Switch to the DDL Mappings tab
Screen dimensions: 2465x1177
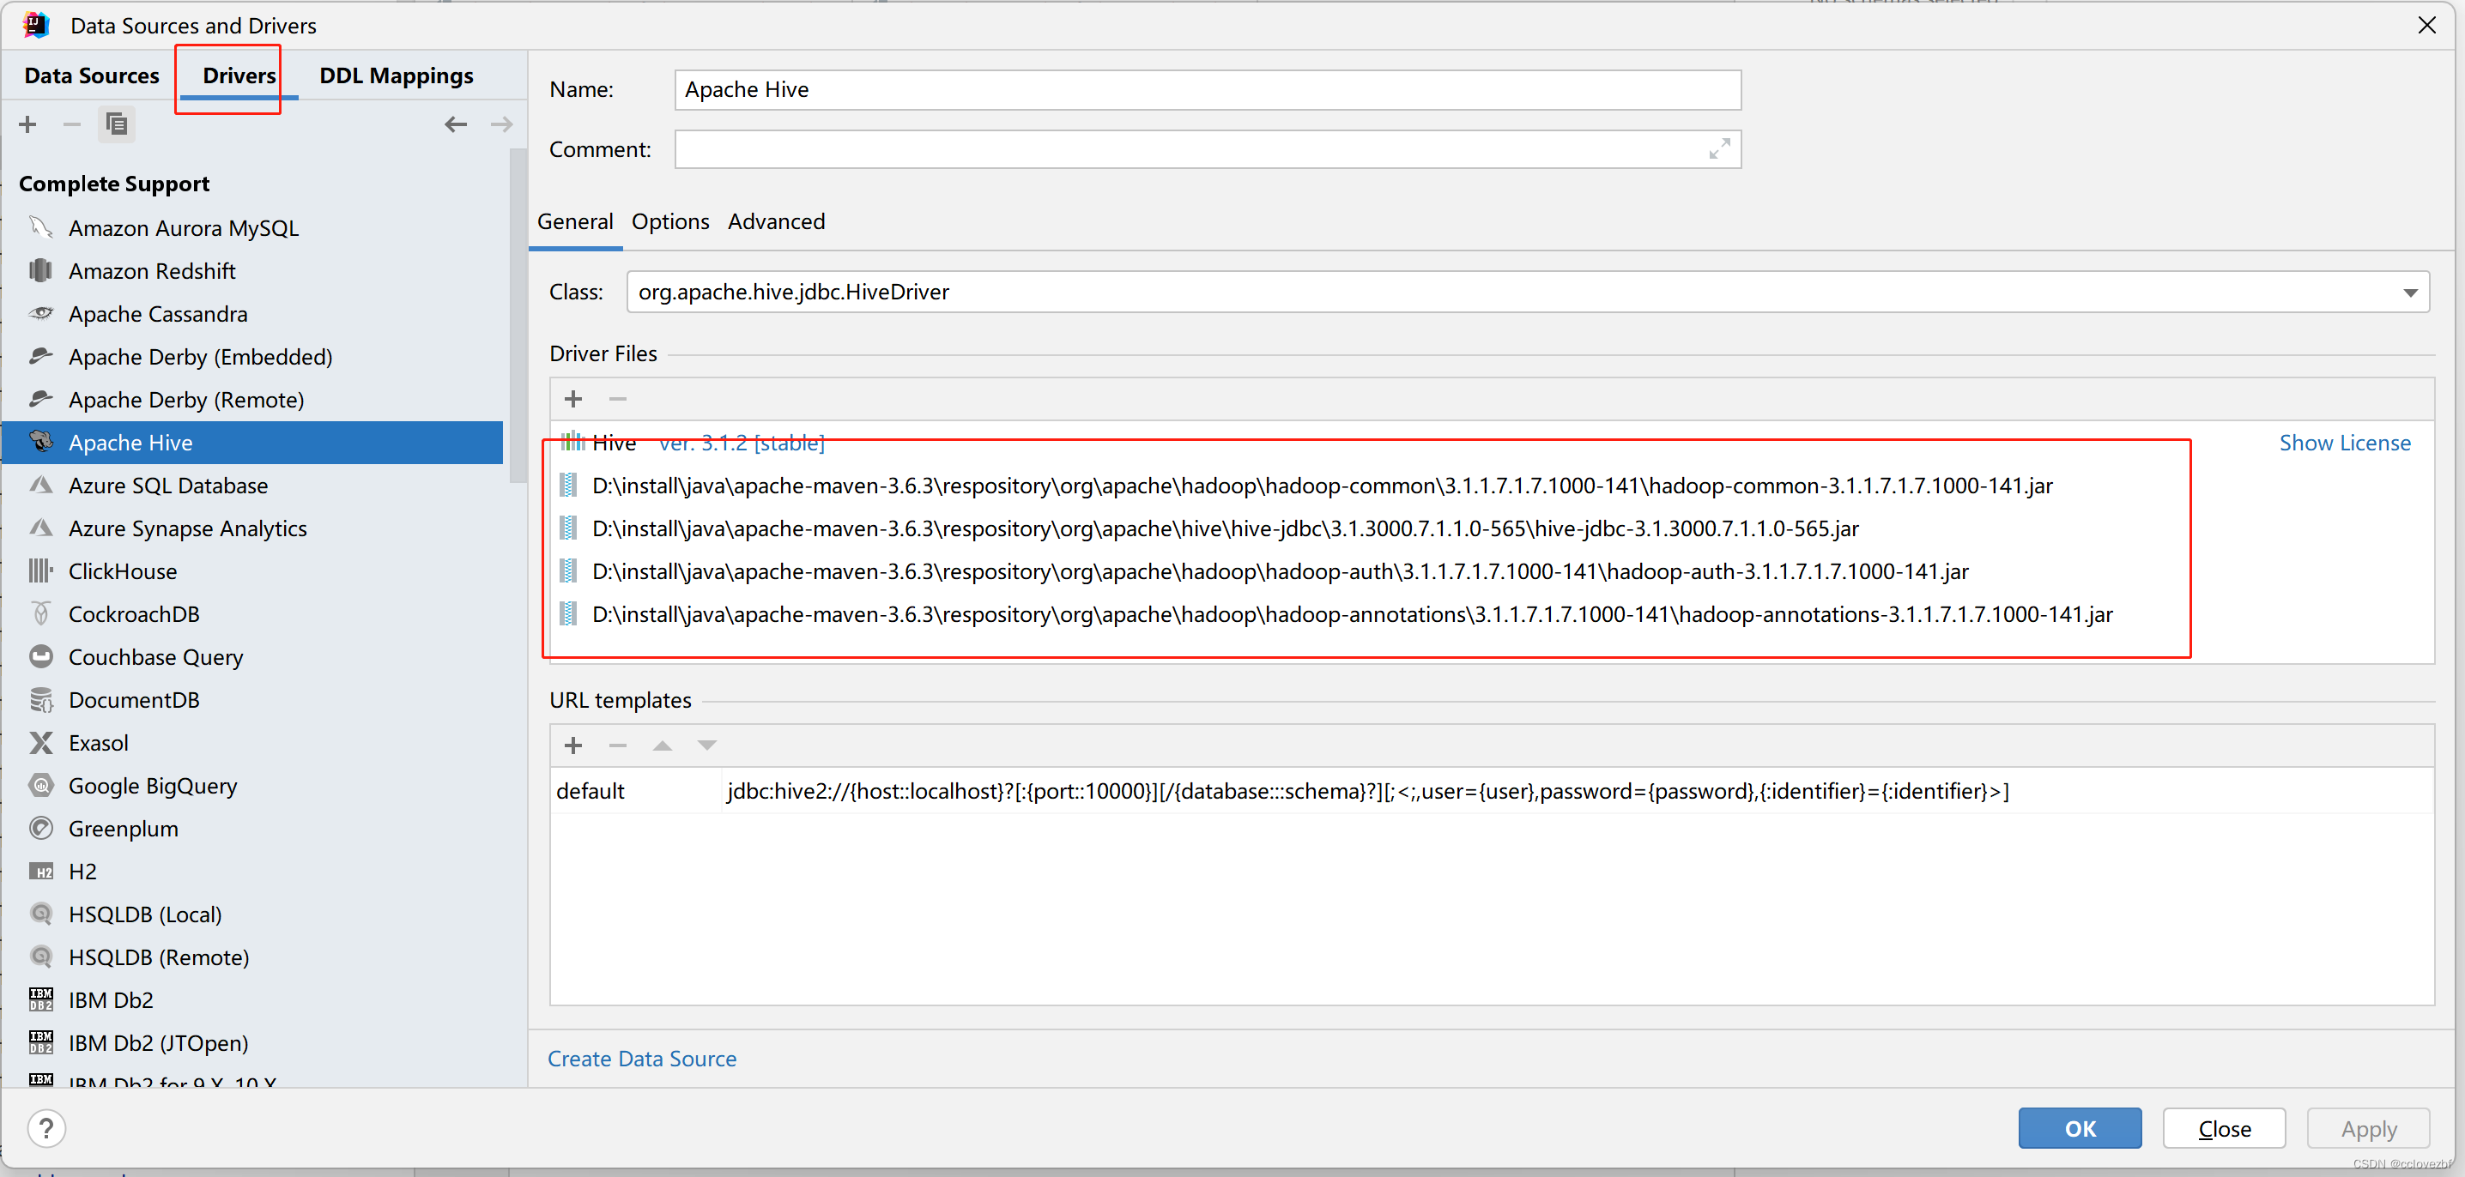(395, 75)
